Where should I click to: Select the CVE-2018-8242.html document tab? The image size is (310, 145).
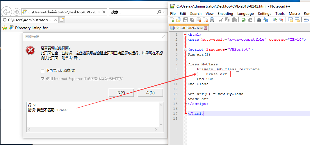pyautogui.click(x=188, y=28)
